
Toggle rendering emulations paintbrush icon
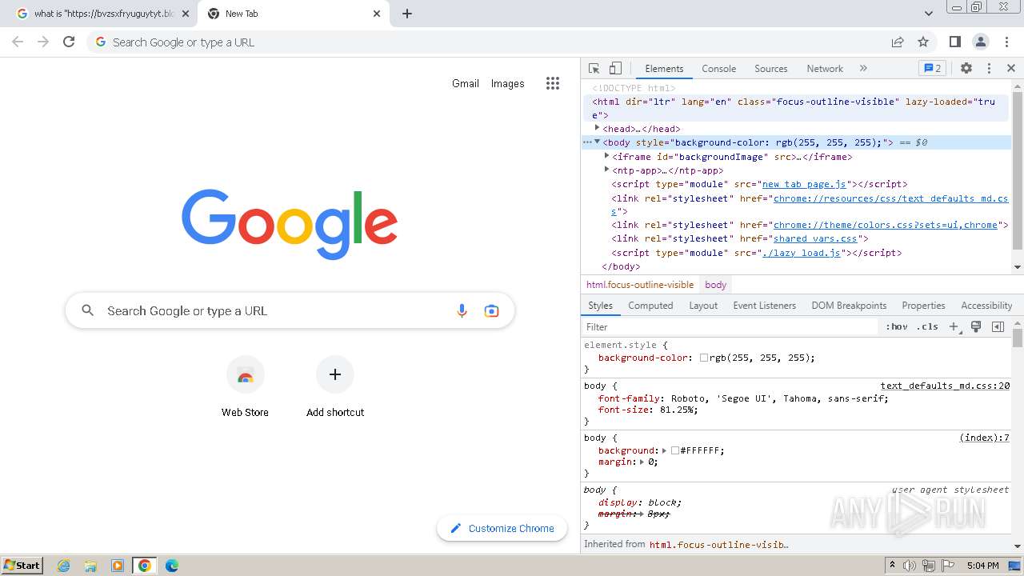click(976, 326)
